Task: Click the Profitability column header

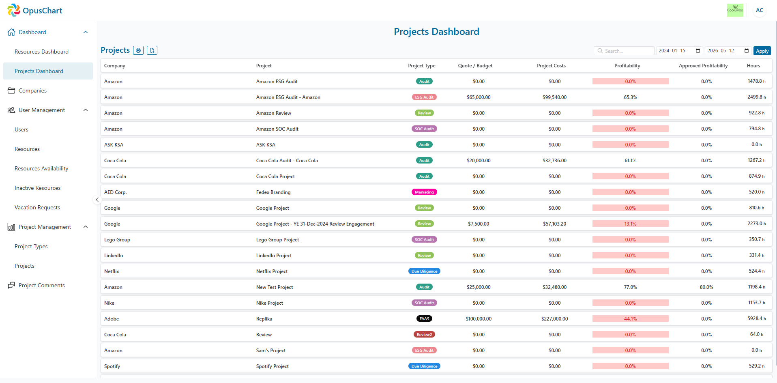Action: 627,66
